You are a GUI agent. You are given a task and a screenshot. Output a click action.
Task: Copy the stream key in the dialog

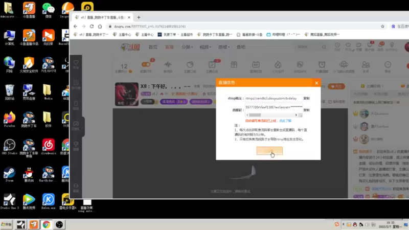(x=306, y=110)
